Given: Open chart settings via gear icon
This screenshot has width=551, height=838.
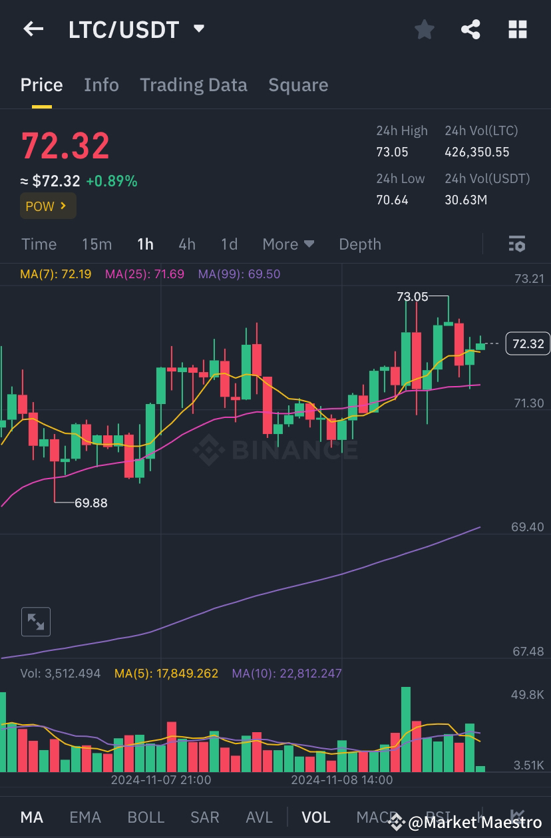Looking at the screenshot, I should pyautogui.click(x=517, y=244).
